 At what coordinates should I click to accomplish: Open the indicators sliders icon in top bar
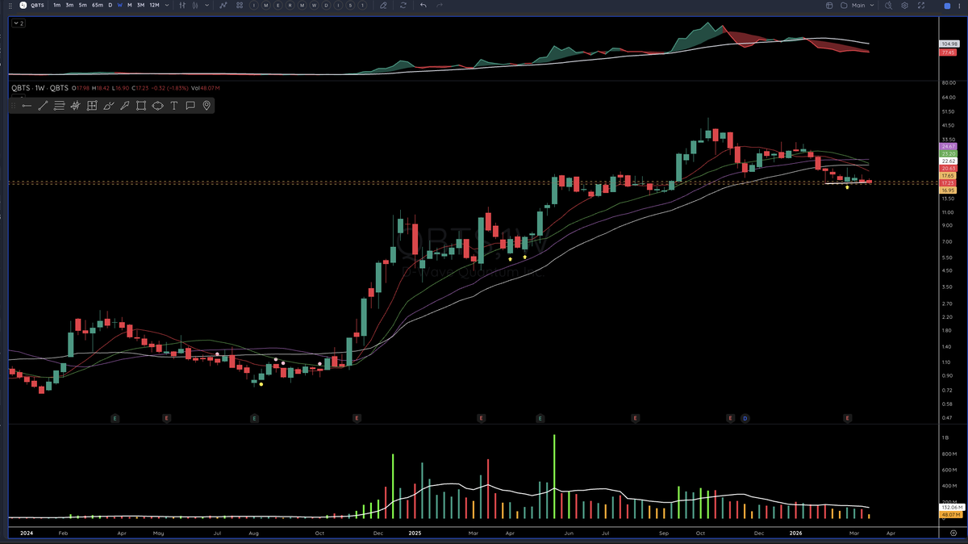182,6
